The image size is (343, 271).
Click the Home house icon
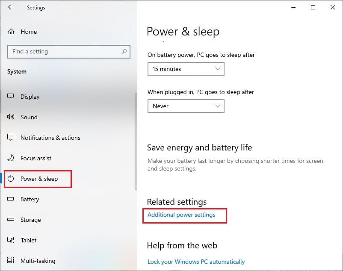(x=12, y=32)
